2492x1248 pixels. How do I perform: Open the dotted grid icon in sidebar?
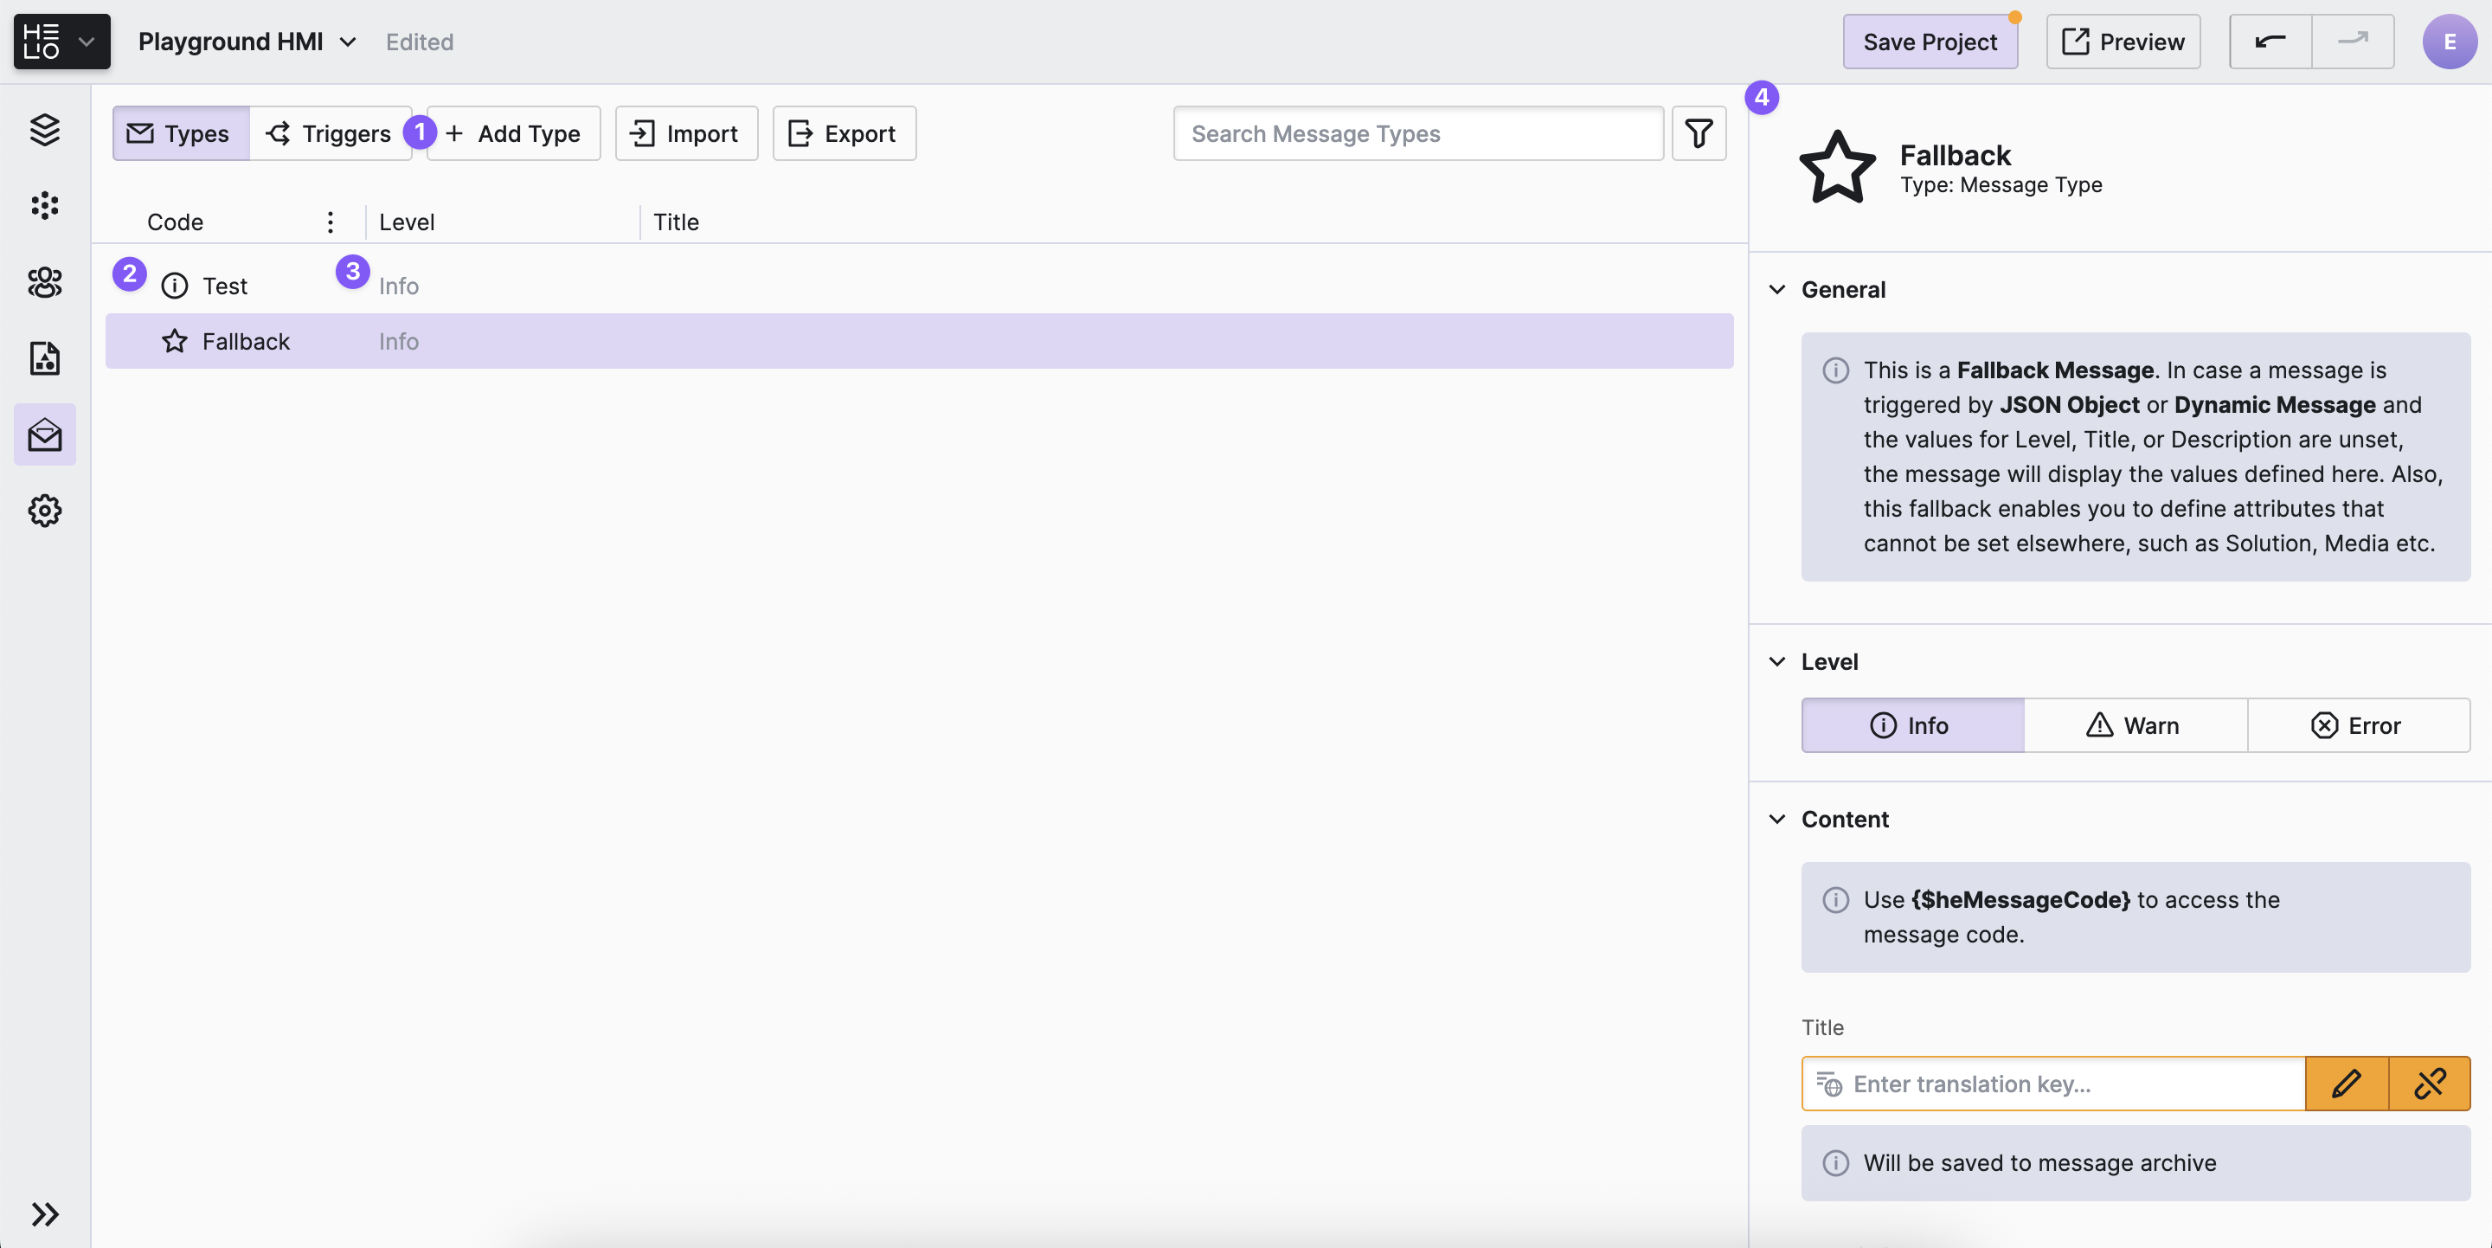(44, 205)
